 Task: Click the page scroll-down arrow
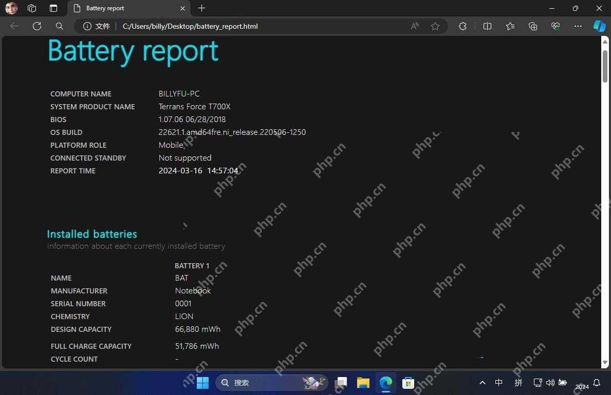[x=605, y=362]
